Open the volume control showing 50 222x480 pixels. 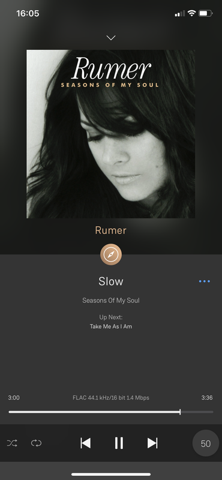pos(206,443)
